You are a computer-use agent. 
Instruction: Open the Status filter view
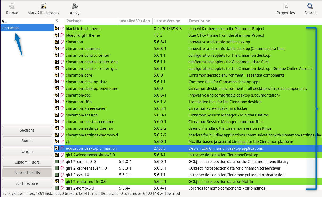pos(27,141)
